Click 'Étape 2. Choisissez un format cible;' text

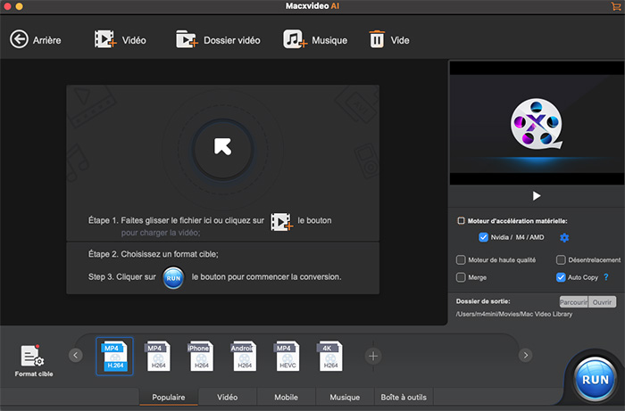[x=153, y=254]
